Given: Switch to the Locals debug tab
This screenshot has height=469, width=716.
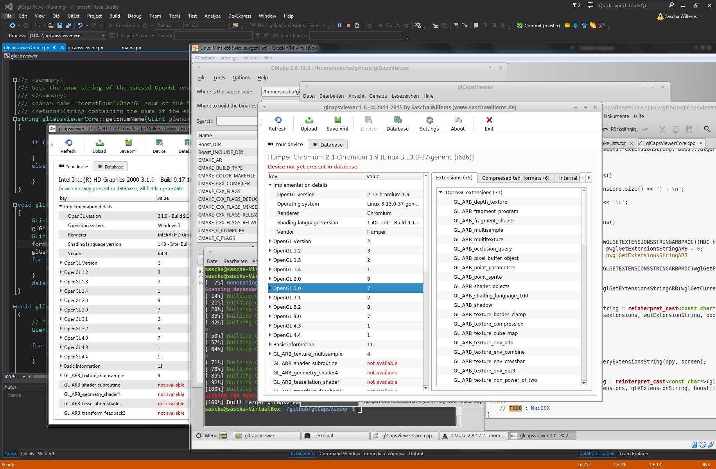Looking at the screenshot, I should point(27,454).
